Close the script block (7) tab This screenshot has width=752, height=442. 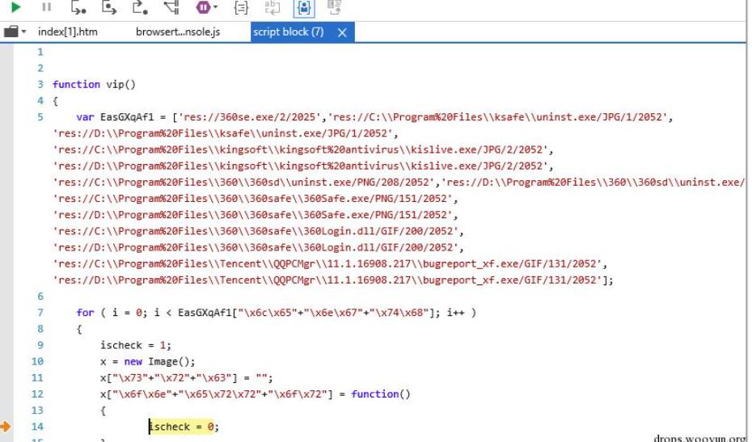point(342,32)
